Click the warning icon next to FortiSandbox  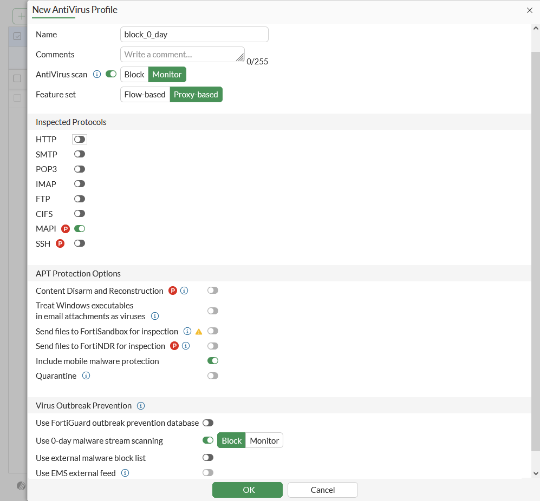(199, 331)
